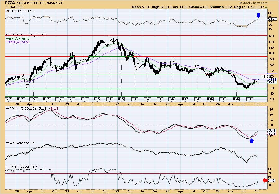
Task: Click the 120 price axis label
Action: [271, 42]
